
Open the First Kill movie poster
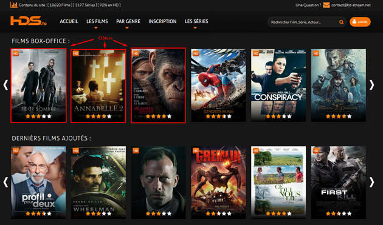pos(339,183)
